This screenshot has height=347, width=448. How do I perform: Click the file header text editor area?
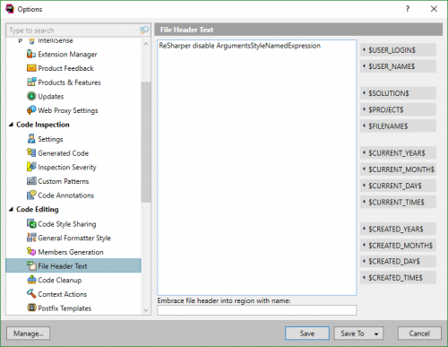(x=257, y=168)
